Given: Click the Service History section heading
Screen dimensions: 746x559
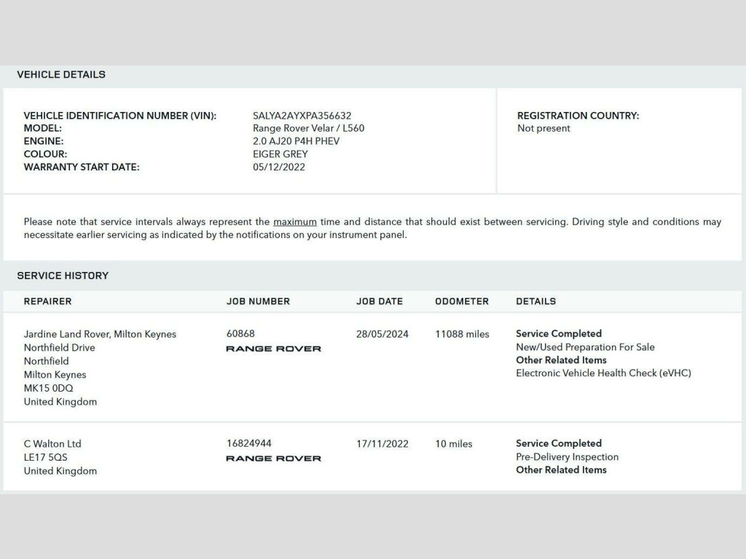Looking at the screenshot, I should 63,276.
